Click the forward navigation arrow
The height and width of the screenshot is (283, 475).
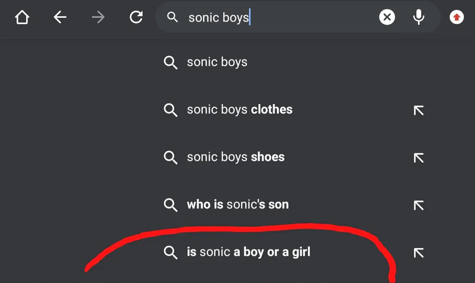click(98, 17)
